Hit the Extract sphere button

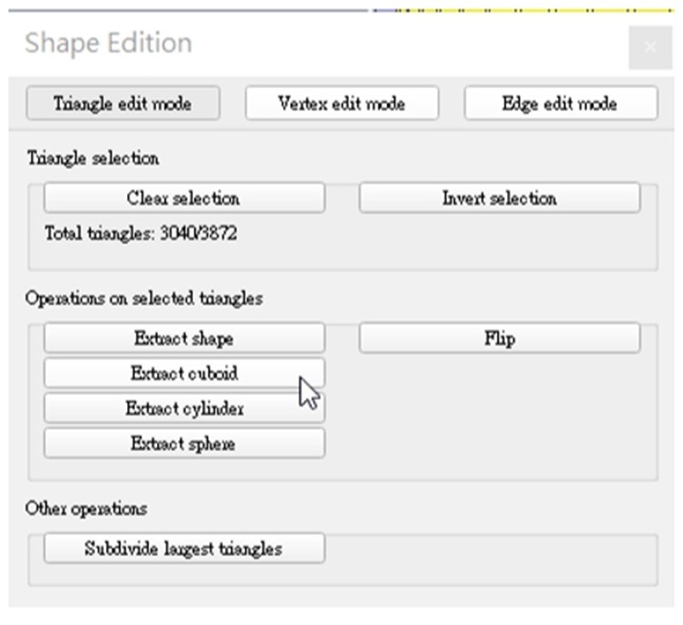click(183, 444)
